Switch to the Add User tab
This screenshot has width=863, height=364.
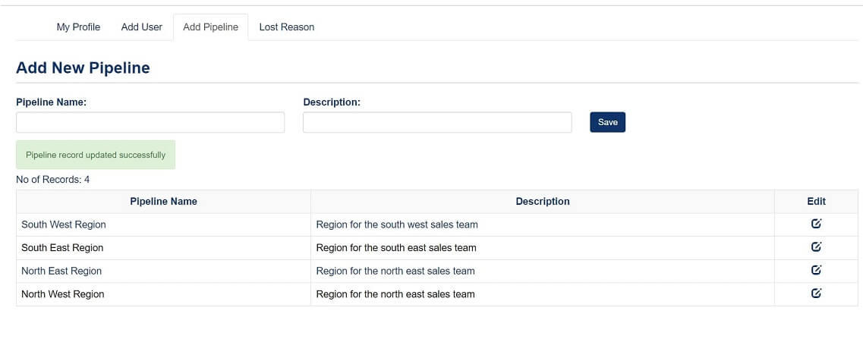pyautogui.click(x=142, y=27)
